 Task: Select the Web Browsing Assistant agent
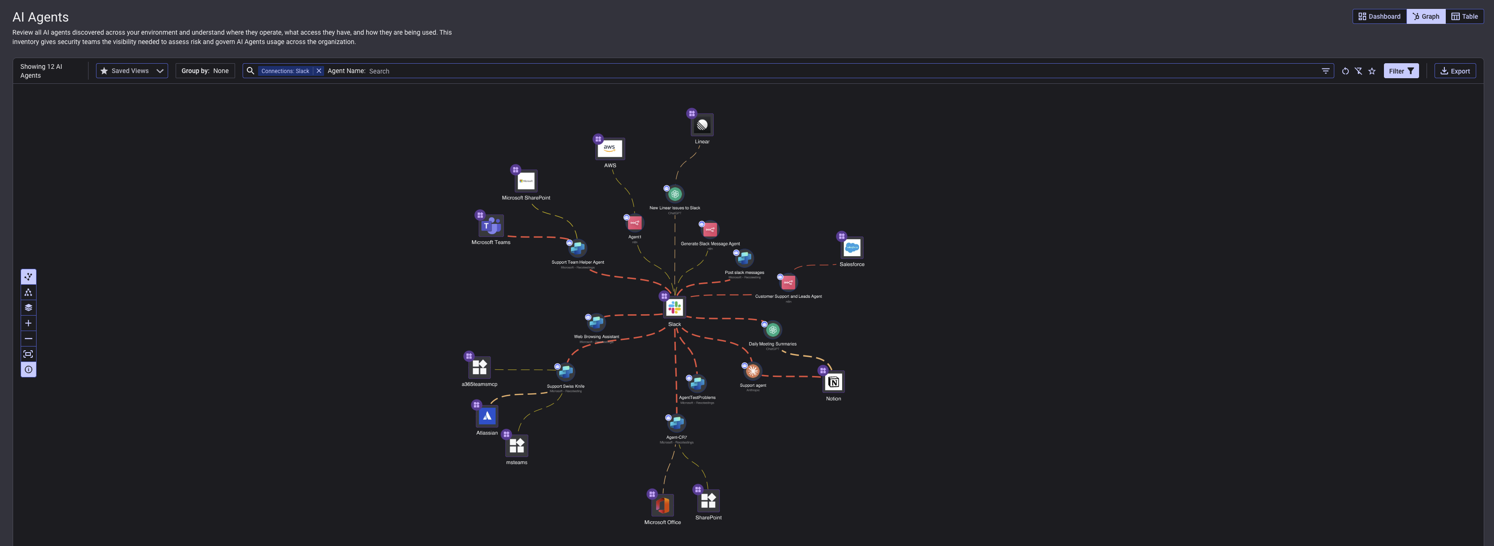596,323
